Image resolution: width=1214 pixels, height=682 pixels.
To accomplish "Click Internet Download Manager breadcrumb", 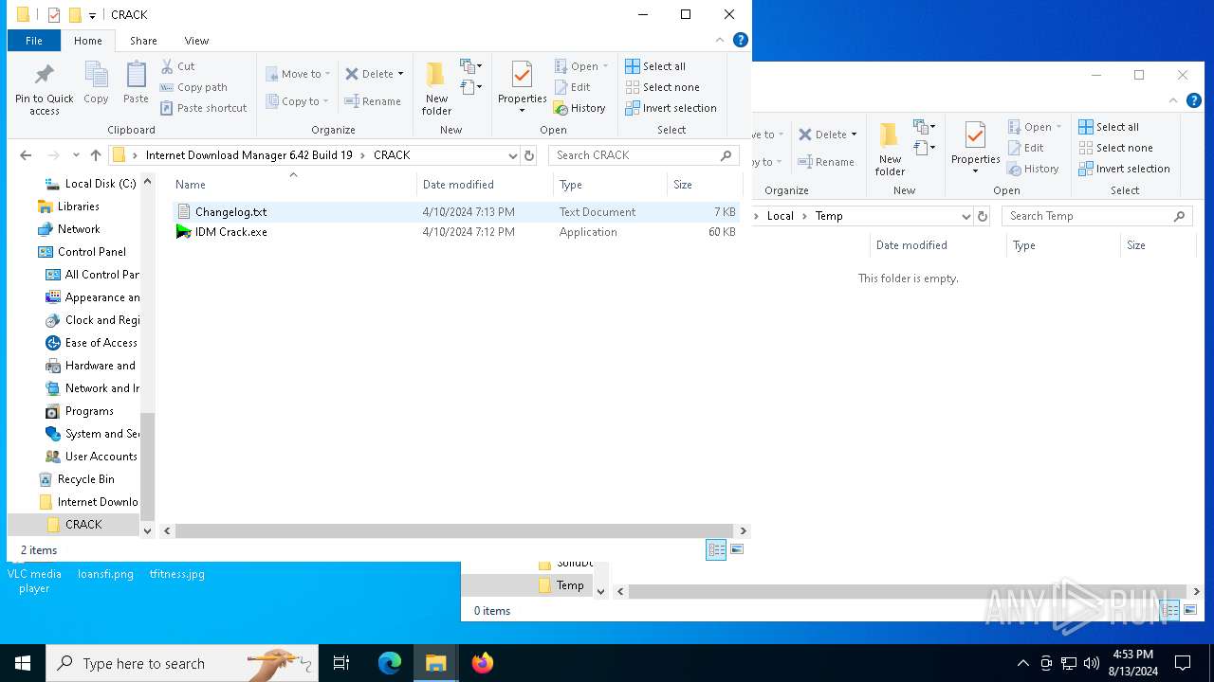I will pyautogui.click(x=248, y=155).
